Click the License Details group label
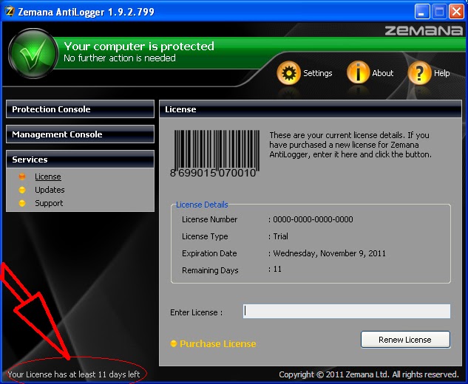Viewport: 468px width, 384px height. point(202,205)
